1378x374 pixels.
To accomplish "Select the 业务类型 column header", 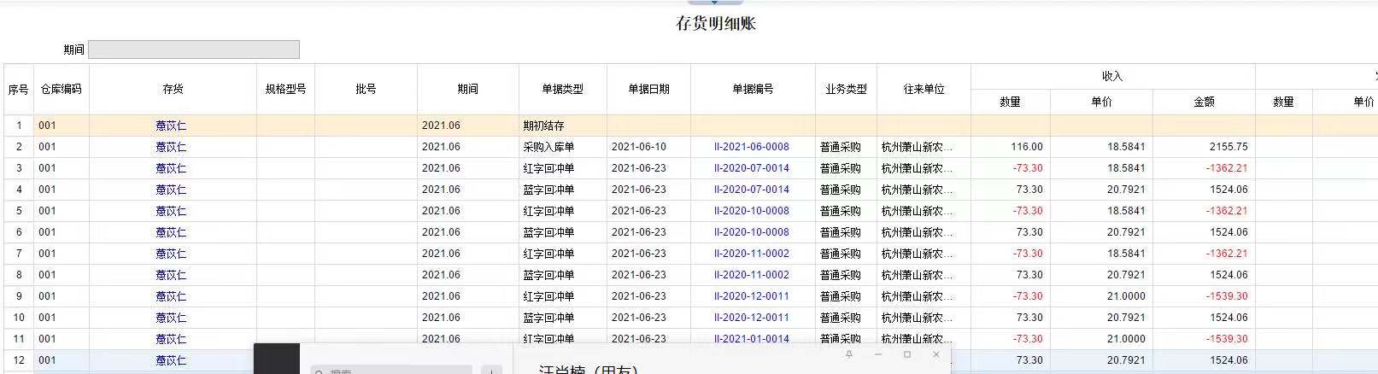I will click(846, 89).
